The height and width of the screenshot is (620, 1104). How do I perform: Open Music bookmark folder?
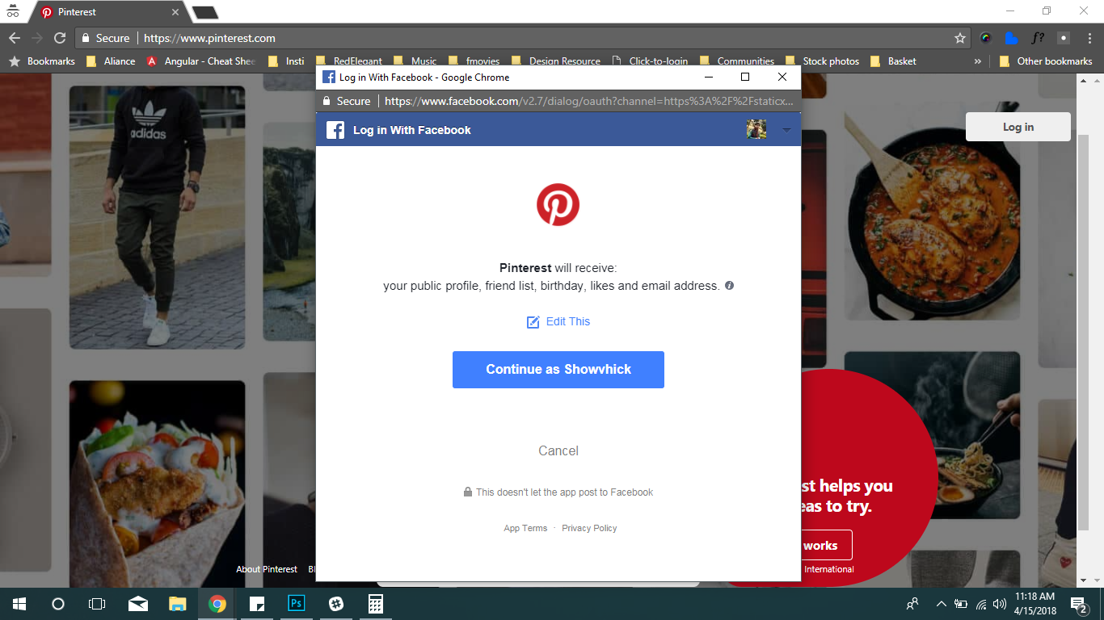415,61
